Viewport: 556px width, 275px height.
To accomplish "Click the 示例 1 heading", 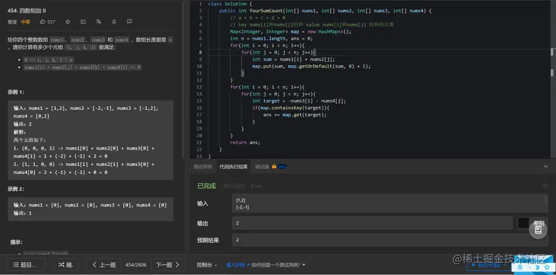I will (16, 92).
